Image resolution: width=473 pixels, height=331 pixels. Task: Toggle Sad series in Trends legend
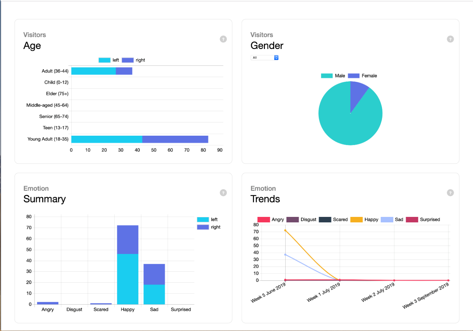pyautogui.click(x=392, y=220)
